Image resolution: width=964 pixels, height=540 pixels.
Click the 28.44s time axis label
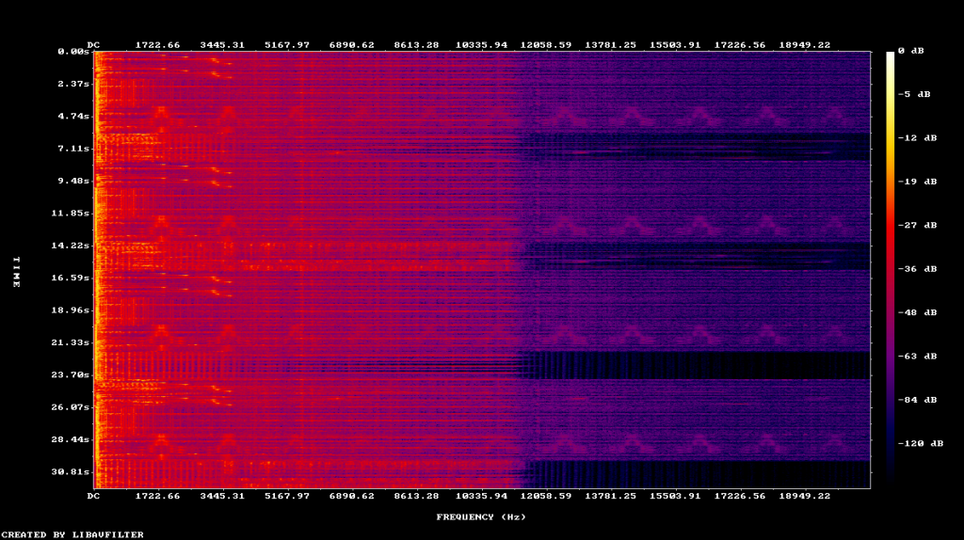[x=70, y=439]
